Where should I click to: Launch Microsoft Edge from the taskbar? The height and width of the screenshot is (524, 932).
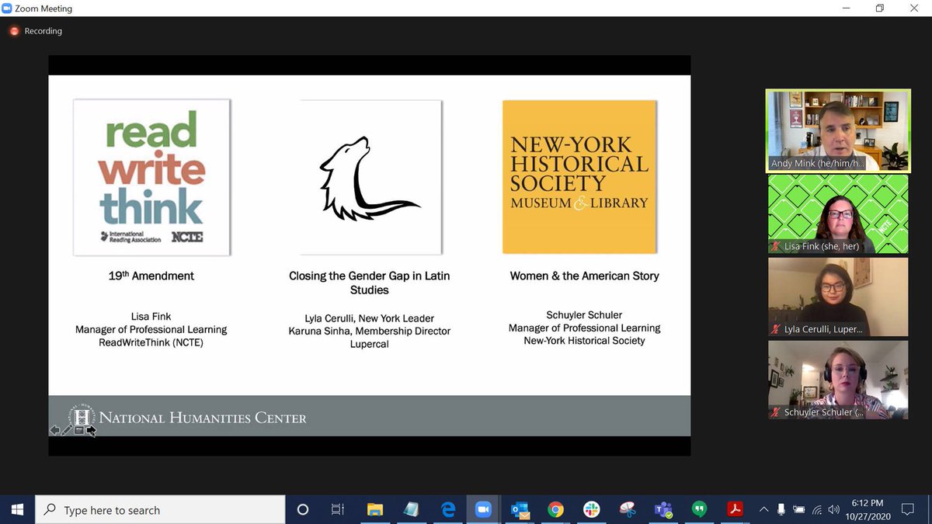[x=447, y=510]
